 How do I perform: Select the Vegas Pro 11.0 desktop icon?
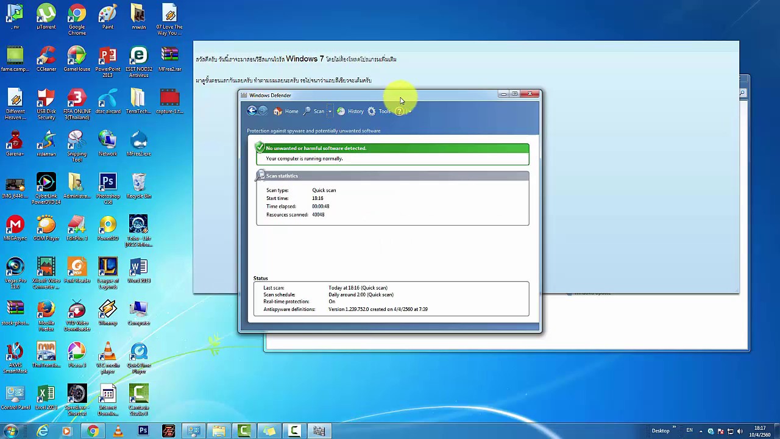[15, 273]
